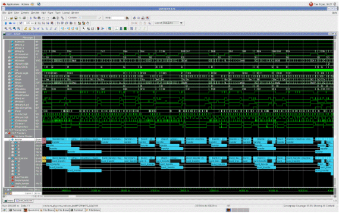Click the Delete Cursor wave toolbar icon

(x=30, y=29)
